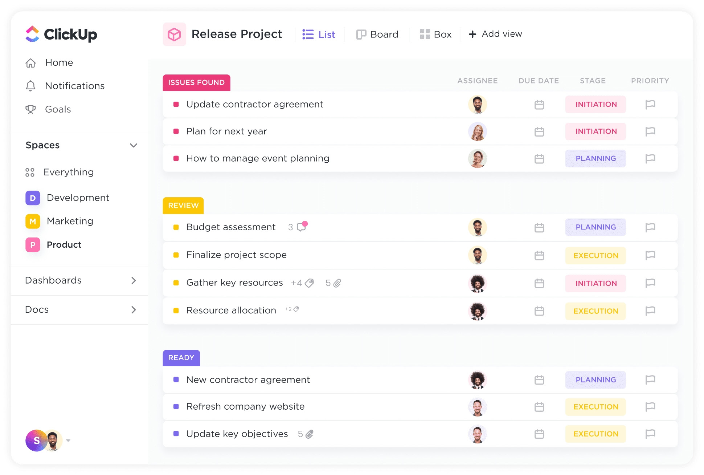Screen dimensions: 704x475
Task: Select the Everything view icon
Action: coord(30,172)
